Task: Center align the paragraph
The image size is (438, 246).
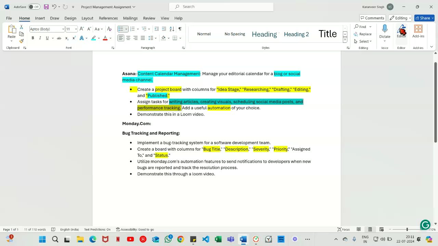Action: 128,38
